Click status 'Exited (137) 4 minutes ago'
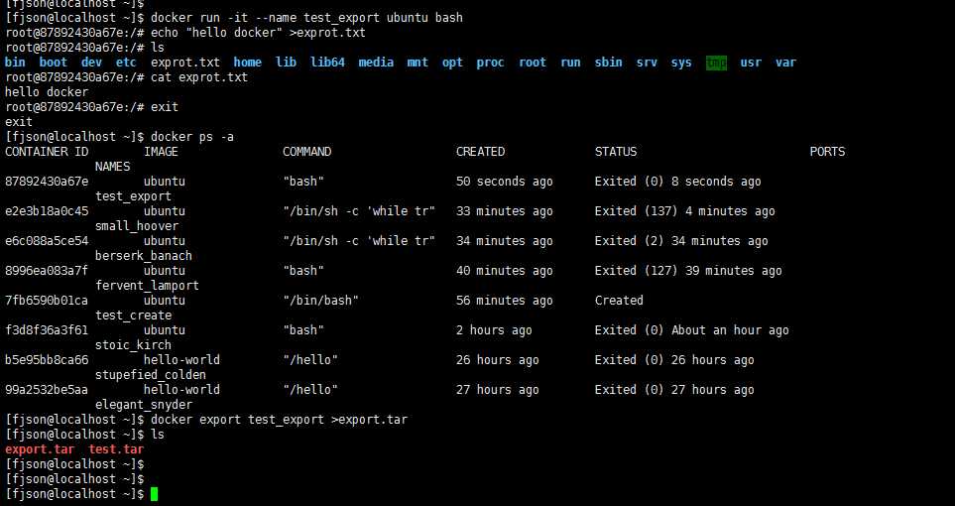The width and height of the screenshot is (955, 506). 685,211
